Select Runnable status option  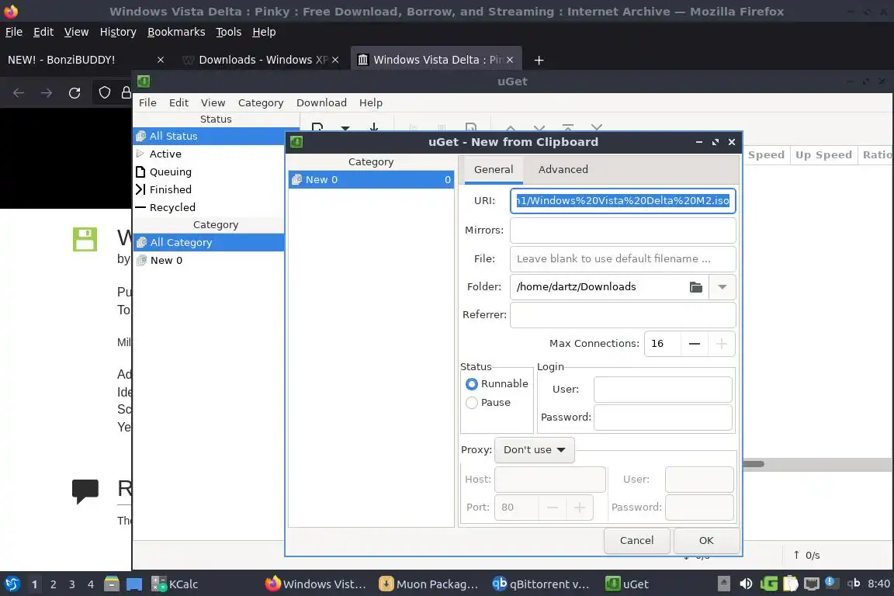tap(497, 384)
